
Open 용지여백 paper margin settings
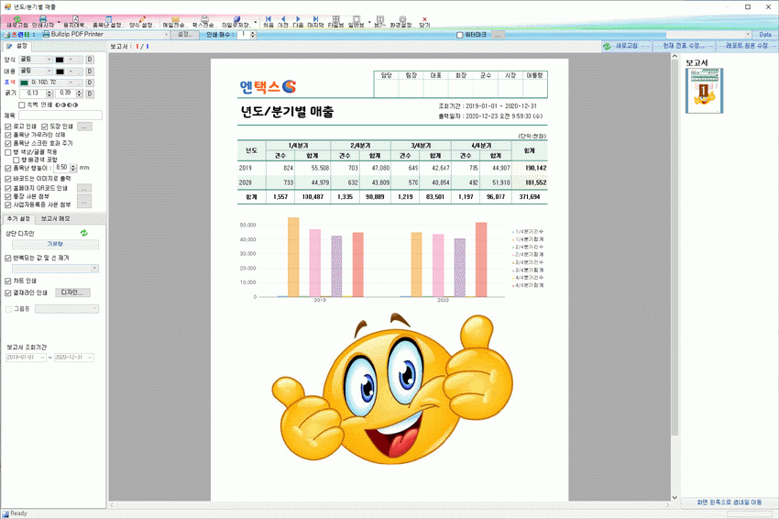[75, 21]
